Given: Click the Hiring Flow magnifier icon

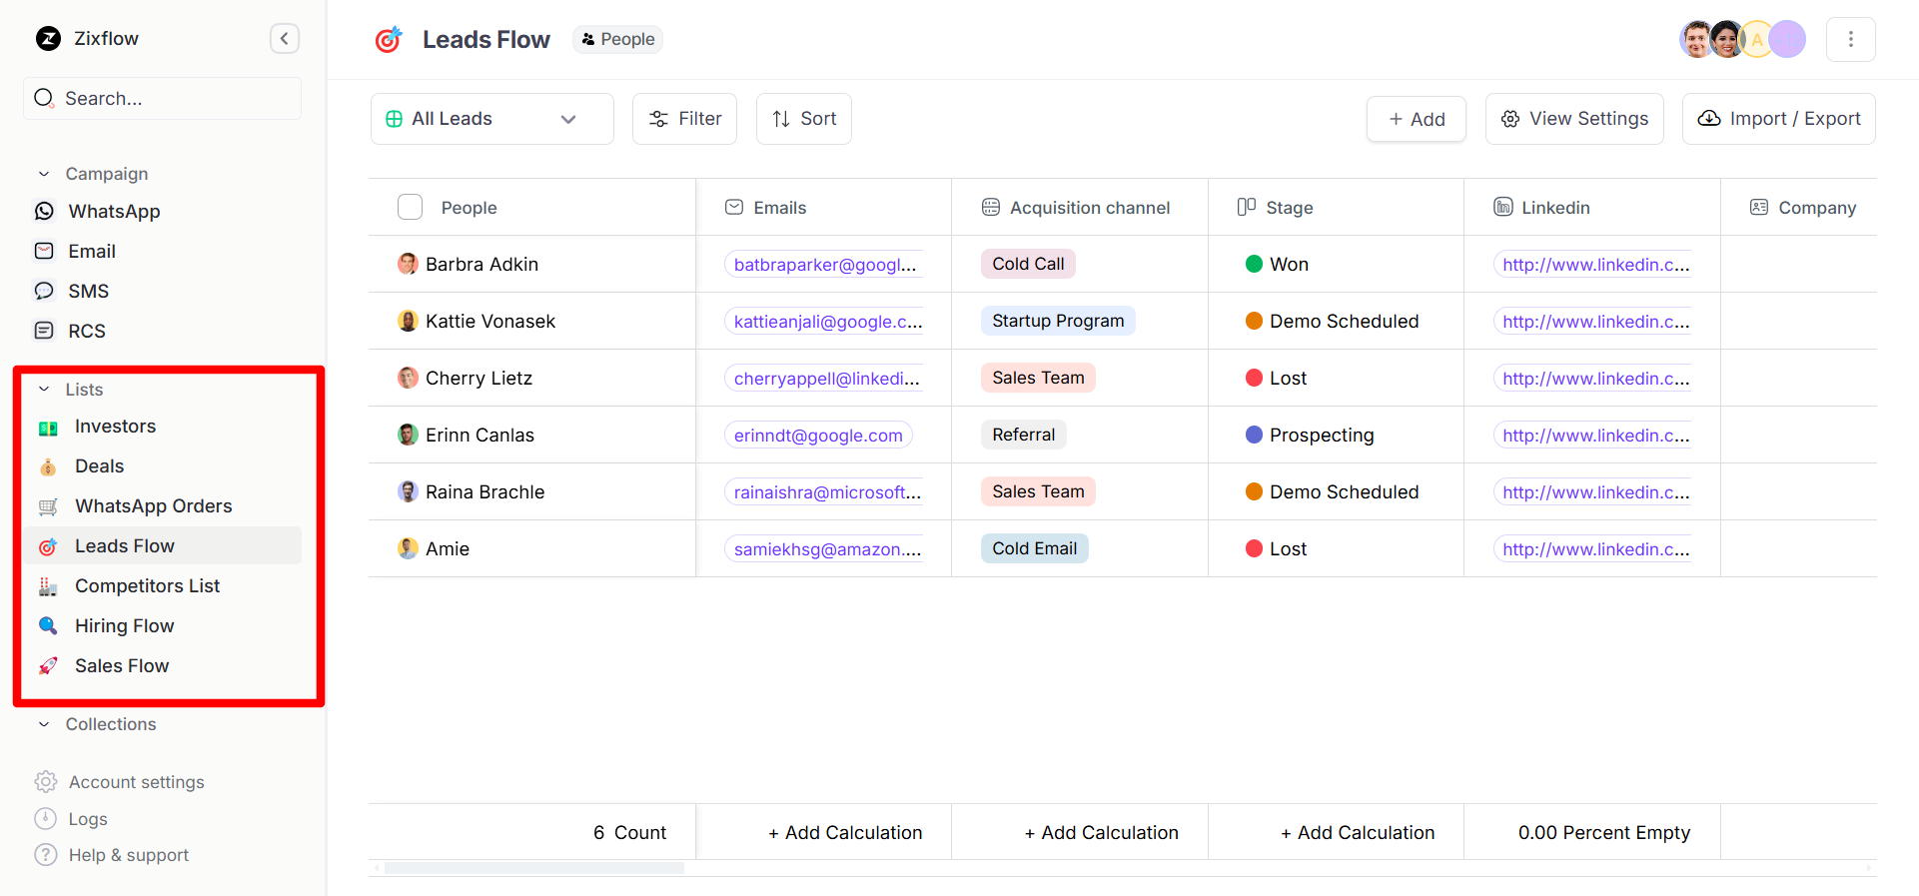Looking at the screenshot, I should [48, 626].
